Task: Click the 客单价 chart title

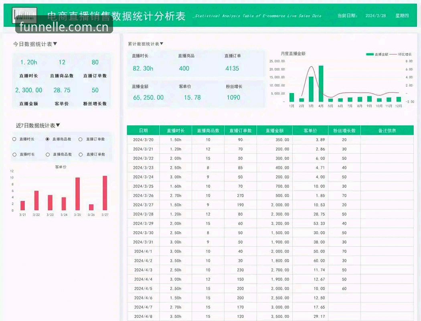Action: pos(61,167)
